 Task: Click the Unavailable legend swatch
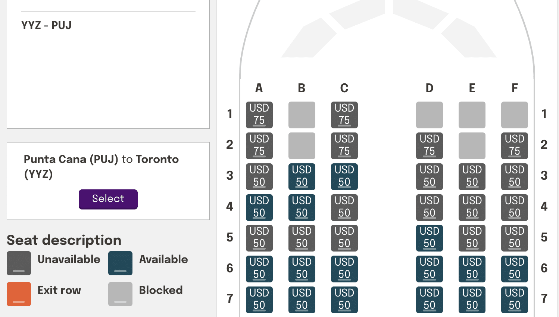point(19,263)
